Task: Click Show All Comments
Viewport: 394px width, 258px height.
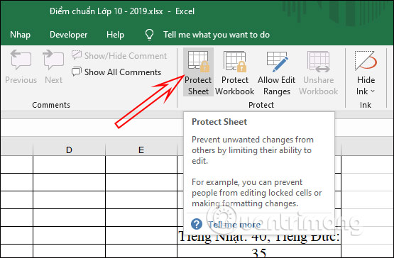Action: (x=116, y=72)
